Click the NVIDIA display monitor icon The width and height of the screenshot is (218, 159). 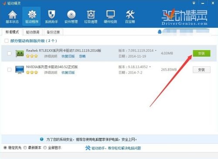[20, 70]
